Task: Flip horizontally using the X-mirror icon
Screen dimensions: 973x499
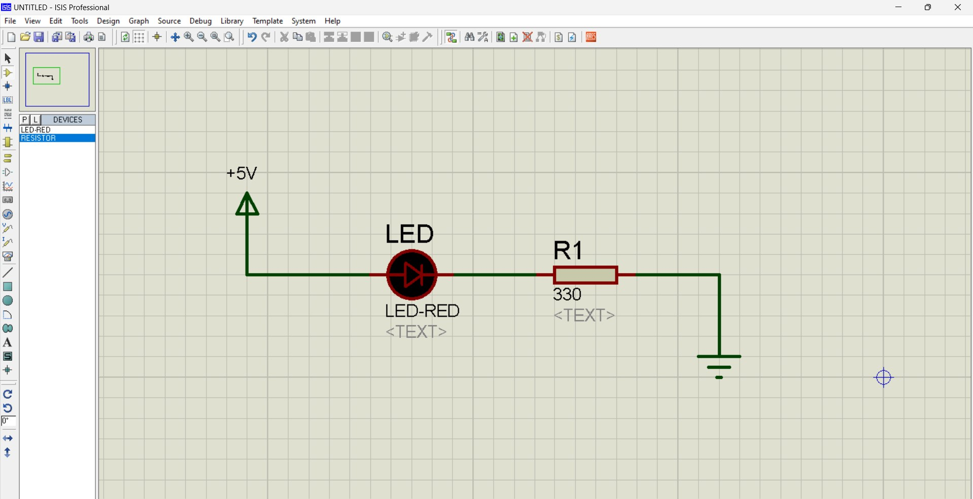Action: (x=8, y=439)
